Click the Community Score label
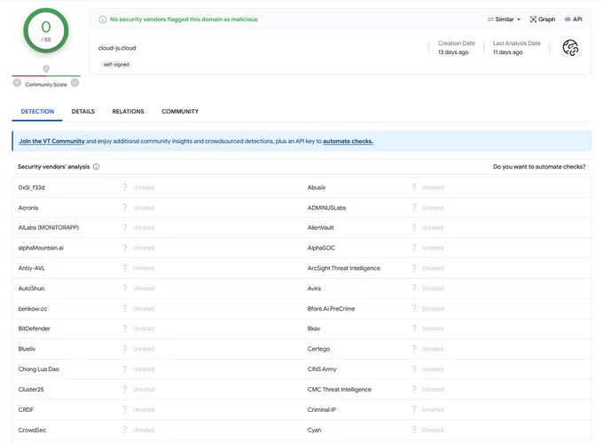Image resolution: width=603 pixels, height=443 pixels. coord(46,84)
